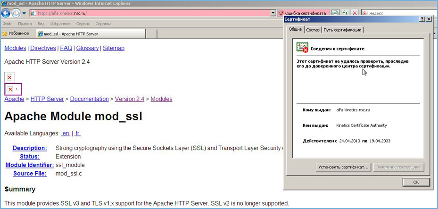This screenshot has height=209, width=438.
Task: Click the green Refresh arrows icon
Action: pyautogui.click(x=346, y=13)
